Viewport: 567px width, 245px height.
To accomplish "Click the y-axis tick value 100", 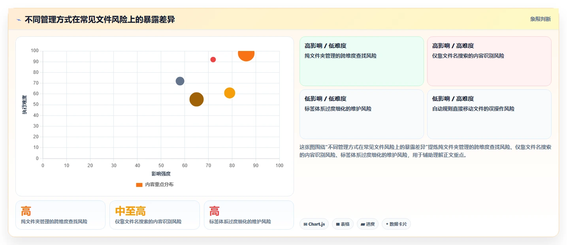I will tap(34, 51).
